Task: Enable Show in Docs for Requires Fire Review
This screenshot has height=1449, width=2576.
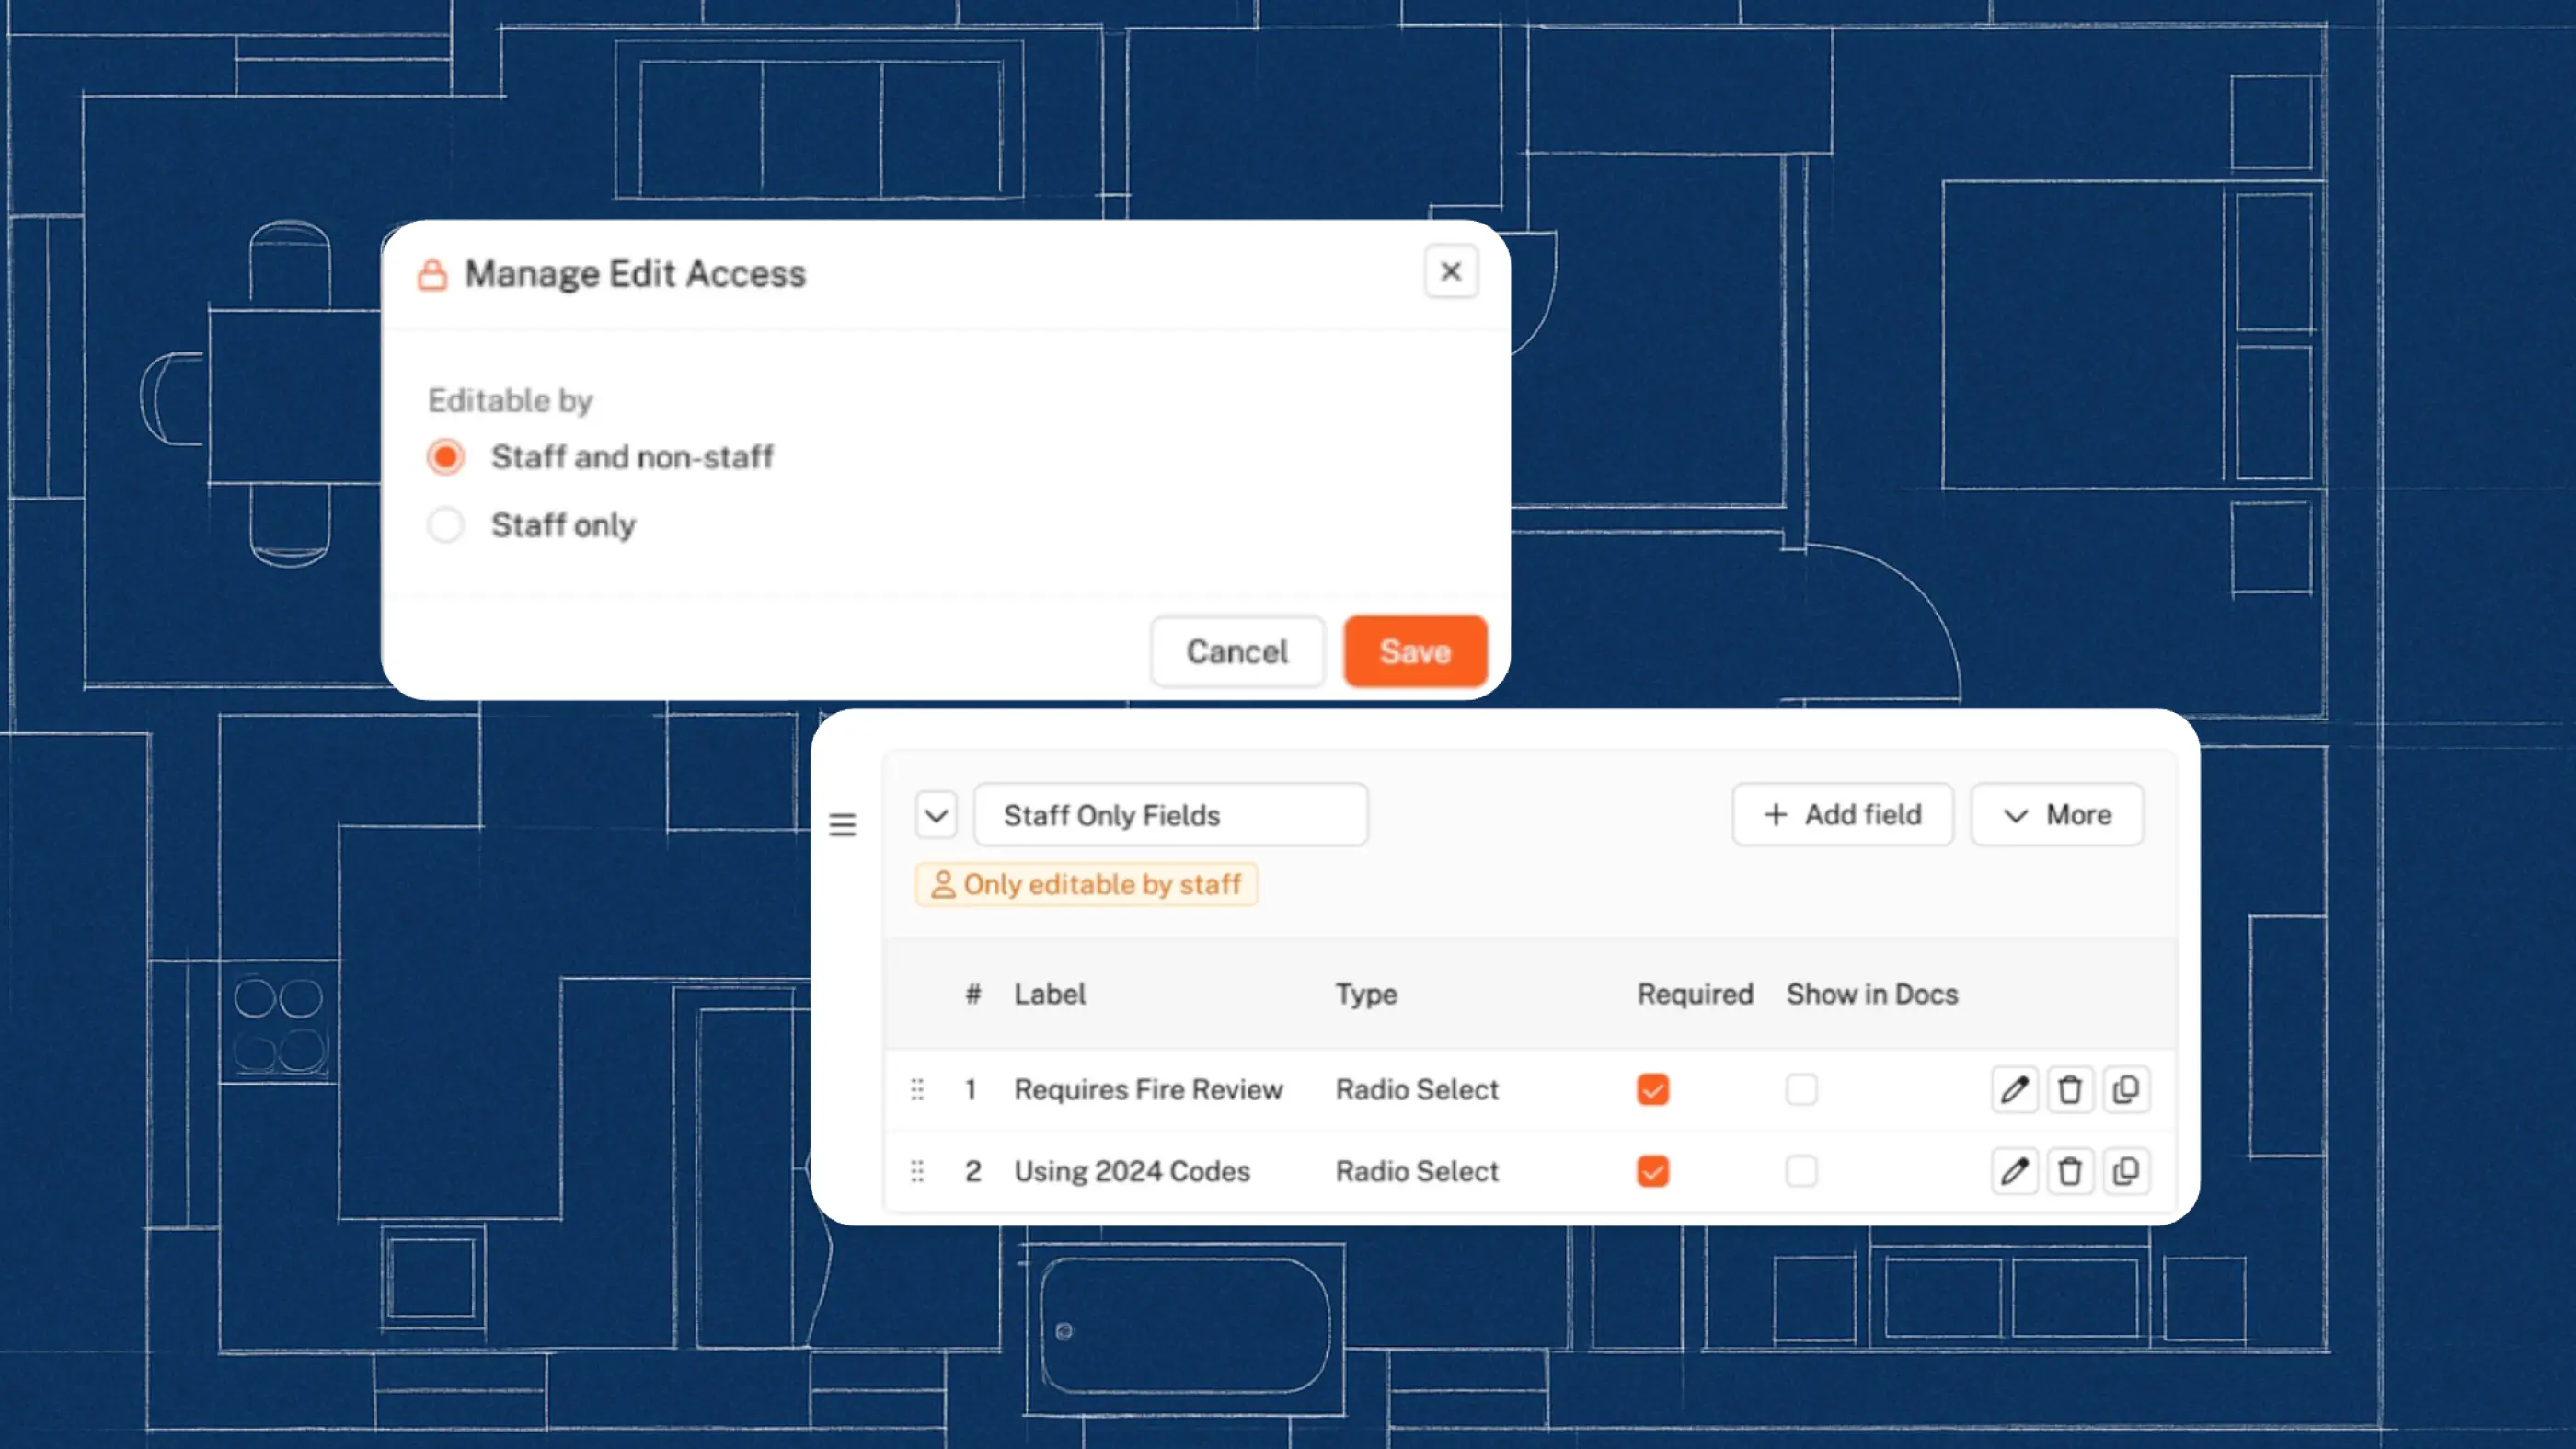Action: click(x=1801, y=1089)
